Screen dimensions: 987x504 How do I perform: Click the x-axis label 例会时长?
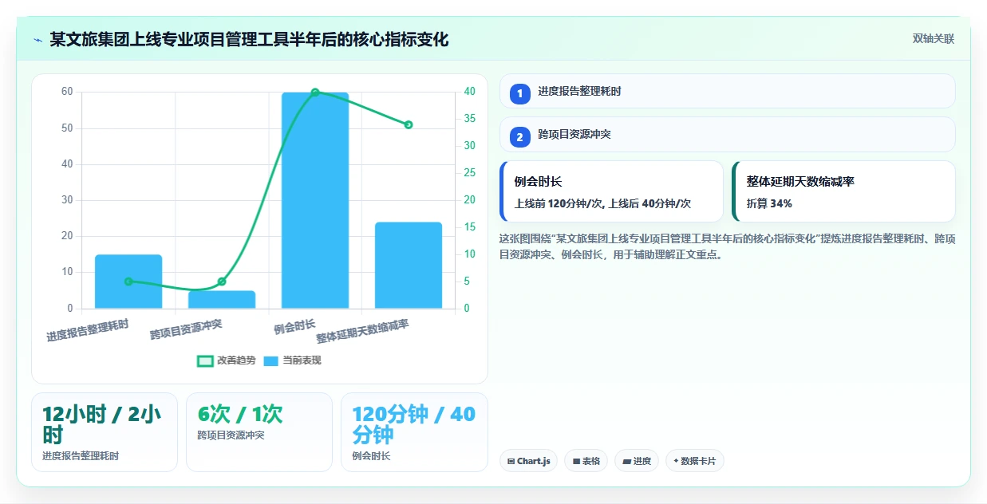294,326
